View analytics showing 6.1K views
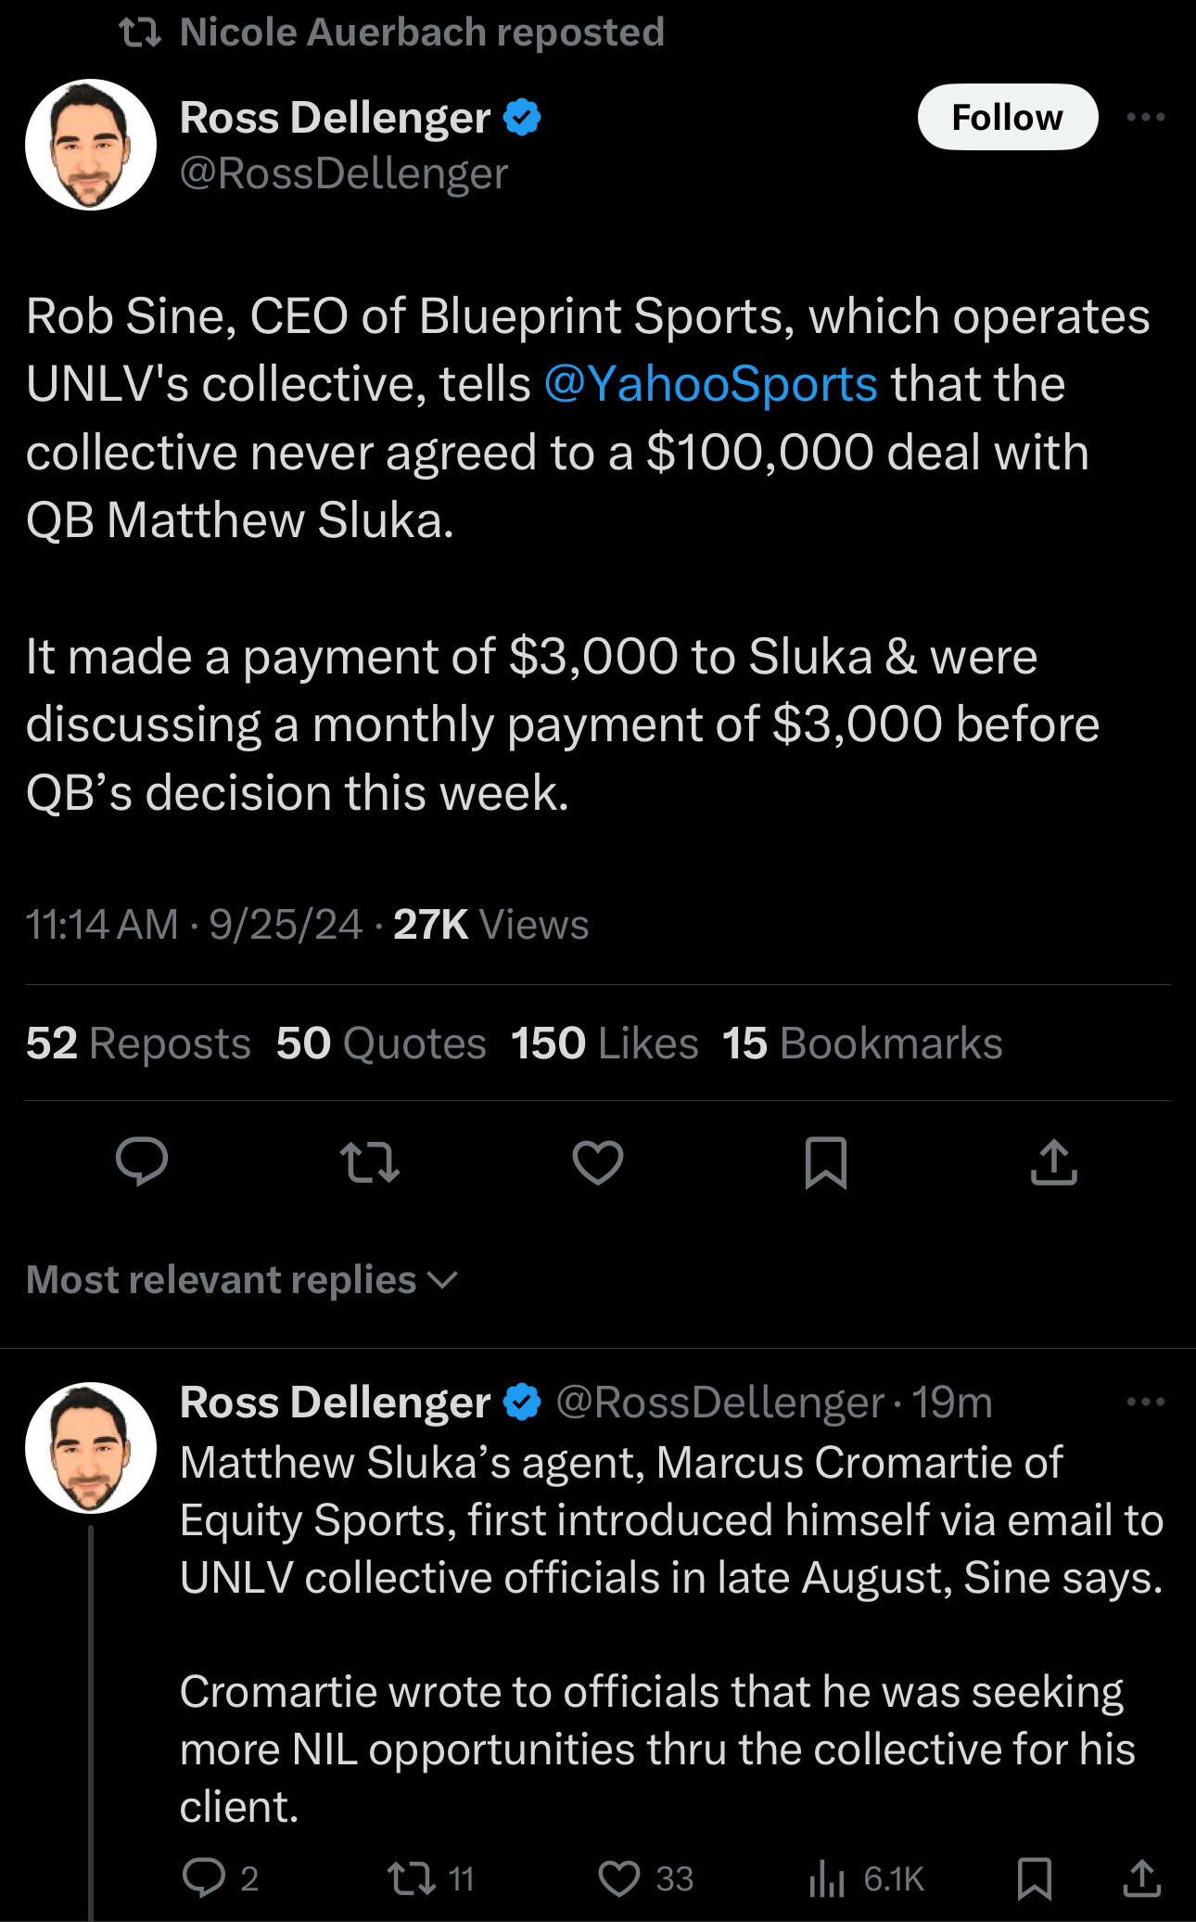The height and width of the screenshot is (1922, 1196). [x=827, y=1878]
